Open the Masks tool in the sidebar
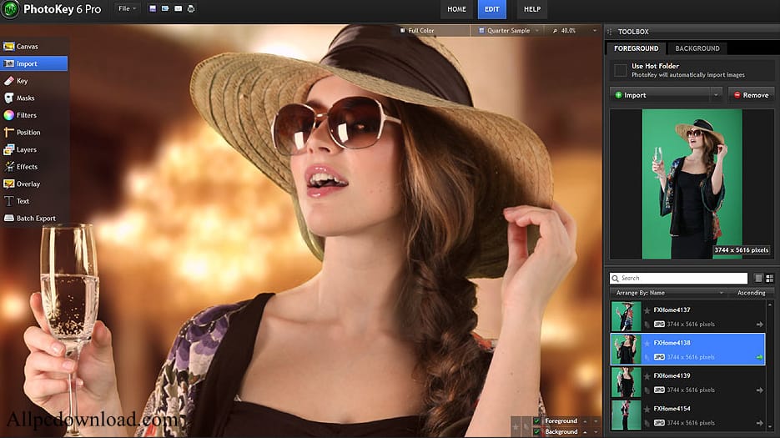Screen dimensions: 780x438 (x=34, y=98)
